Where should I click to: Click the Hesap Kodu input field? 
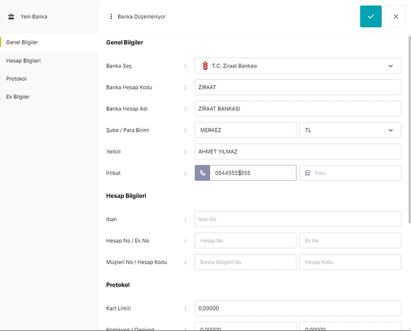click(x=350, y=262)
